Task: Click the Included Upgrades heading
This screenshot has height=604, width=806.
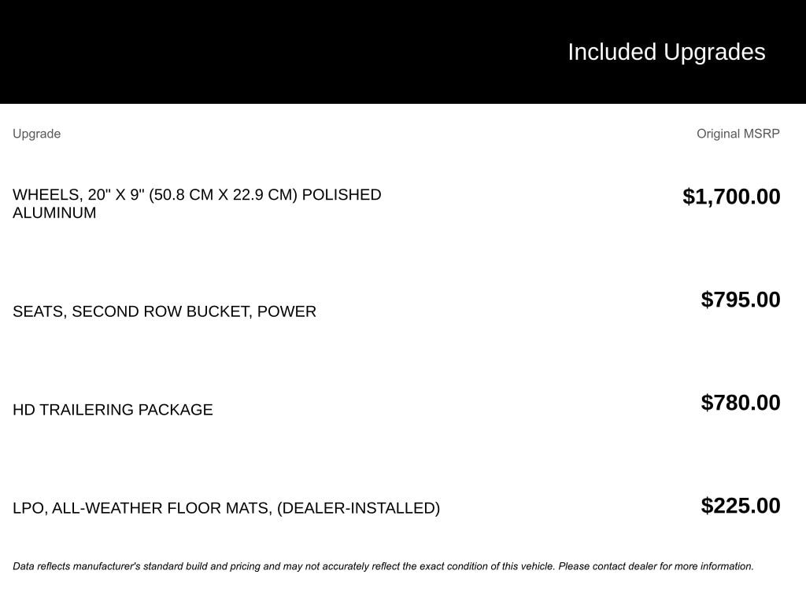Action: (666, 52)
